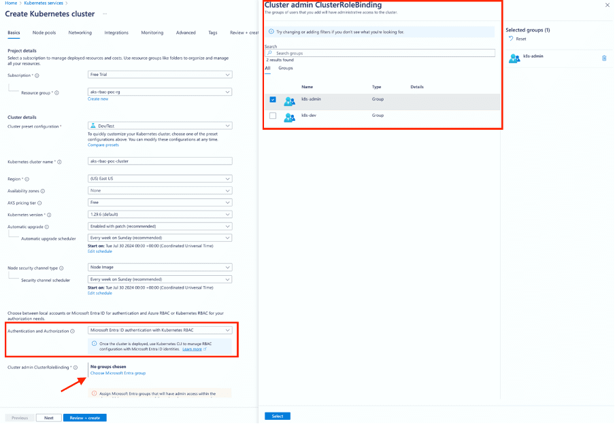Sort by the Name column header
The image size is (615, 424).
307,87
